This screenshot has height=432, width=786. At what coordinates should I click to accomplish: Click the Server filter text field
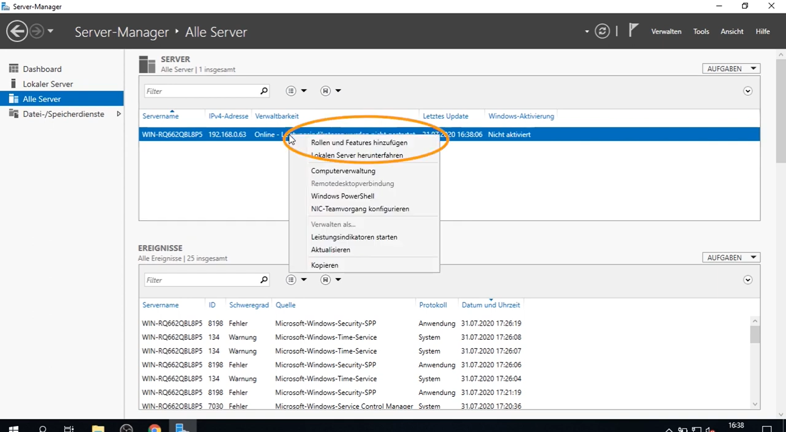[x=201, y=91]
